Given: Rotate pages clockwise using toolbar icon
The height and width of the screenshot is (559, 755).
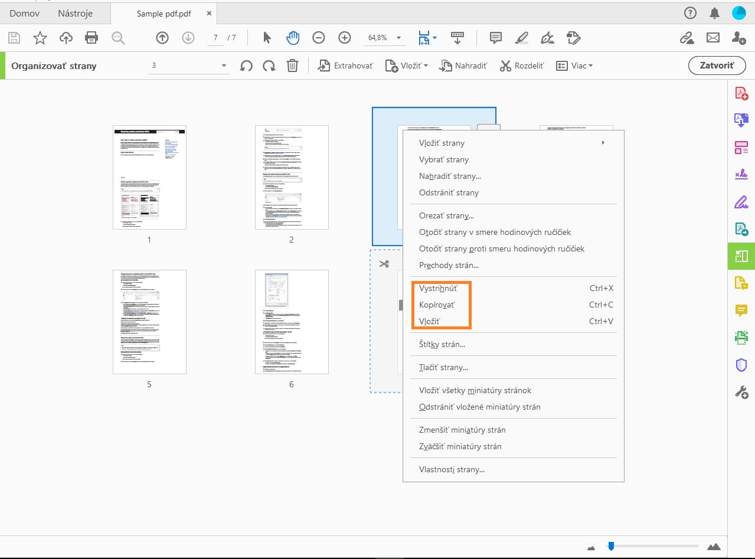Looking at the screenshot, I should click(269, 66).
